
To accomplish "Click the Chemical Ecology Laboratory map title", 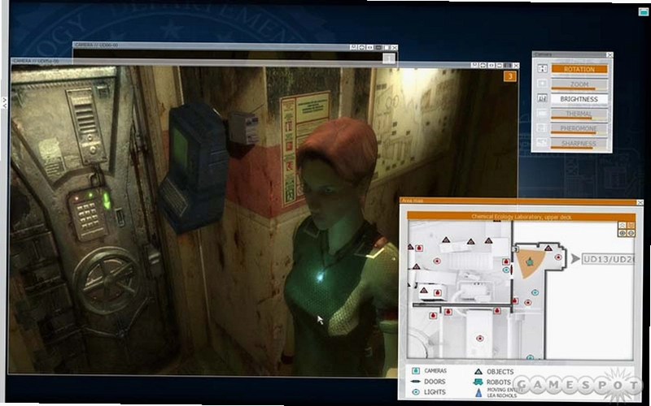I will [522, 217].
